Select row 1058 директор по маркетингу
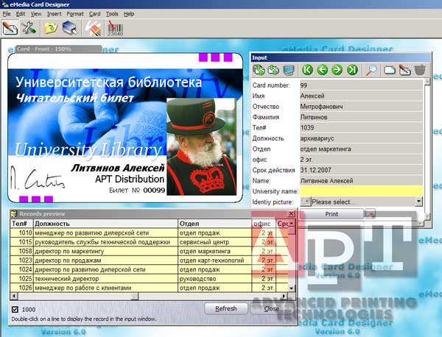Image resolution: width=442 pixels, height=337 pixels. click(x=149, y=251)
